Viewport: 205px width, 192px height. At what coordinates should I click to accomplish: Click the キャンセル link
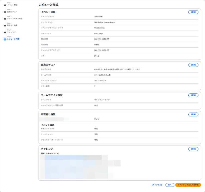click(157, 185)
